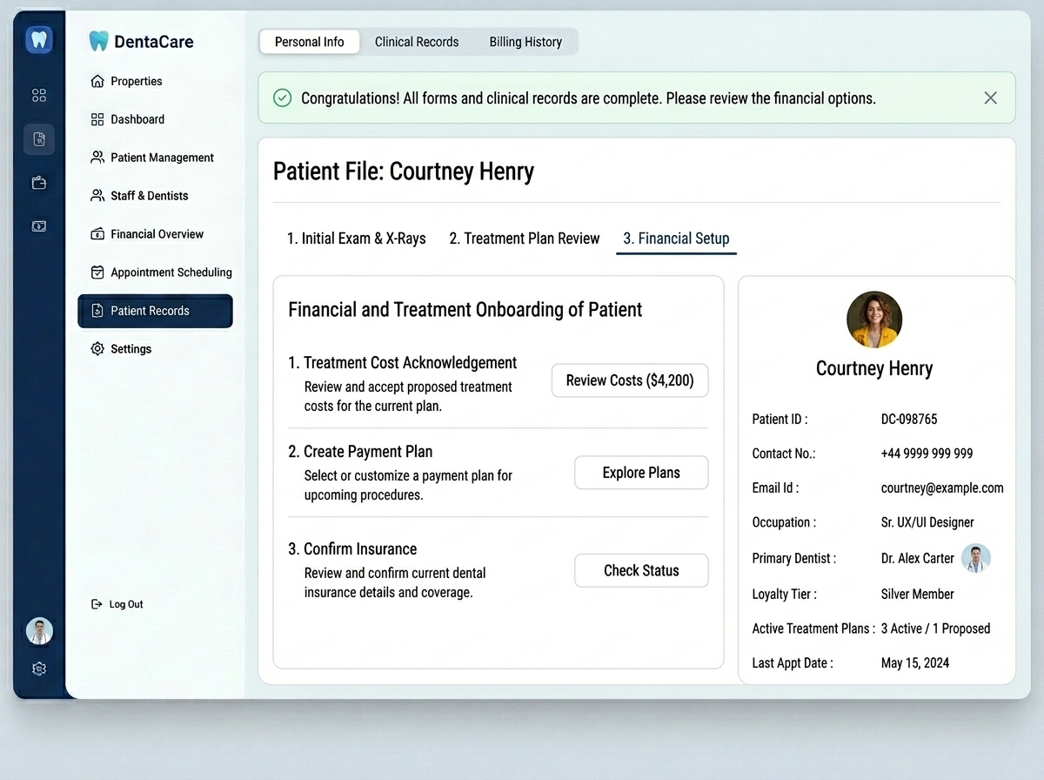The height and width of the screenshot is (780, 1044).
Task: Open the Patient Management label
Action: [x=162, y=158]
